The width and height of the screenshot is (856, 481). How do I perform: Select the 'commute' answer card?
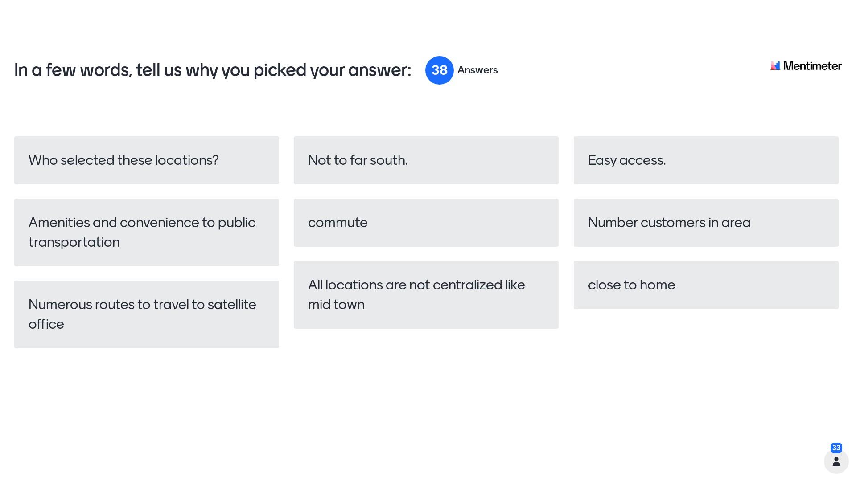click(426, 223)
